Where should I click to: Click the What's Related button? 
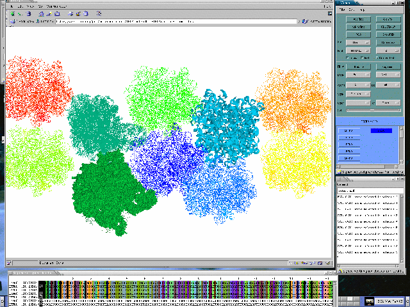[x=316, y=21]
